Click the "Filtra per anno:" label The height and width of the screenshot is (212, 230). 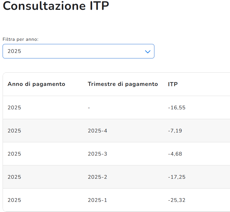[x=21, y=39]
